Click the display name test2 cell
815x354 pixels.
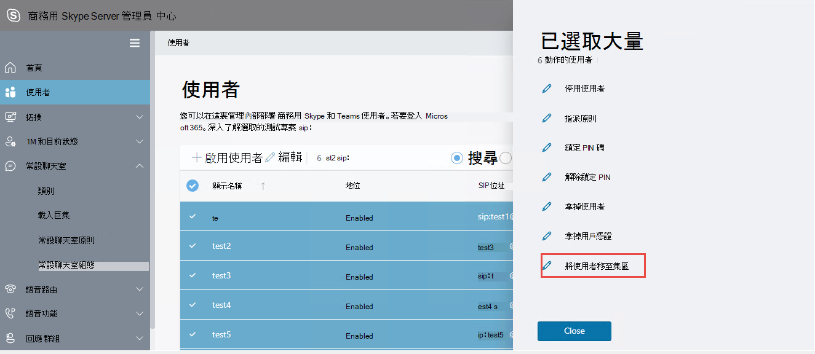point(221,246)
